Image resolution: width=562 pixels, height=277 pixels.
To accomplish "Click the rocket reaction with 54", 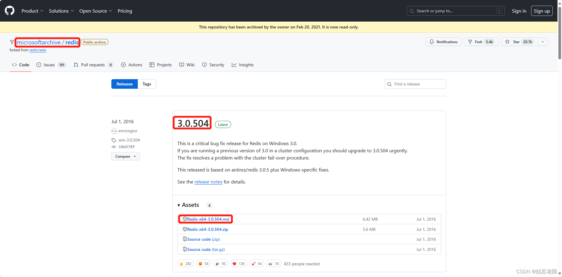I will point(257,264).
